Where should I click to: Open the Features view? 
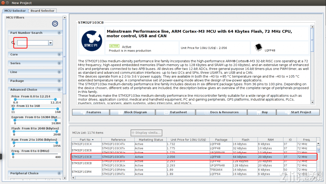(91, 112)
